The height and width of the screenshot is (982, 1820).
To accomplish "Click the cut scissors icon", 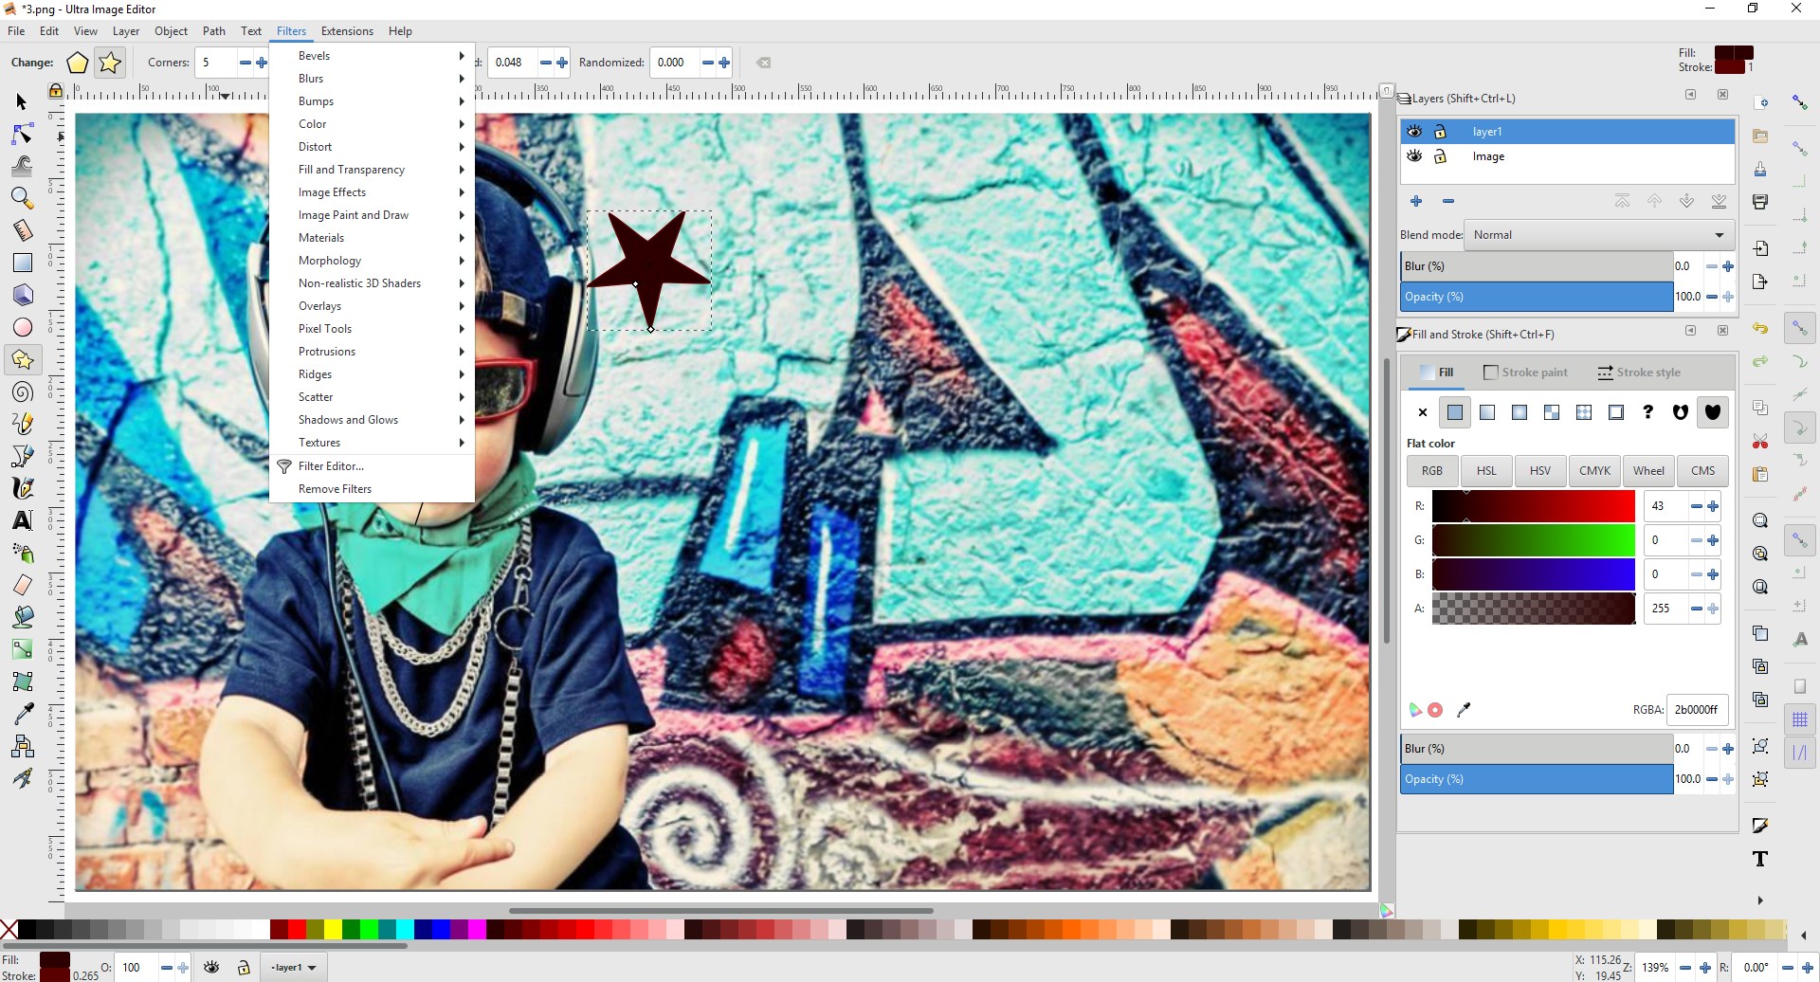I will coord(1760,442).
